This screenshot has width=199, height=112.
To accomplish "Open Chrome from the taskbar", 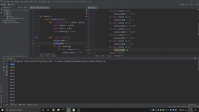I will point(53,110).
